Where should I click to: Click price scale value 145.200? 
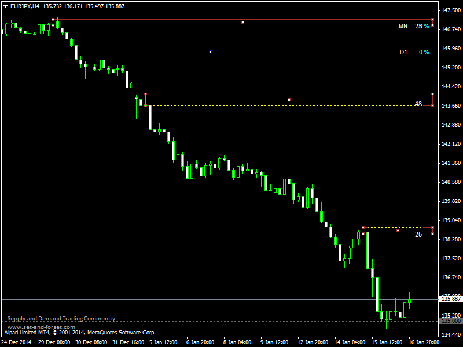pos(451,68)
